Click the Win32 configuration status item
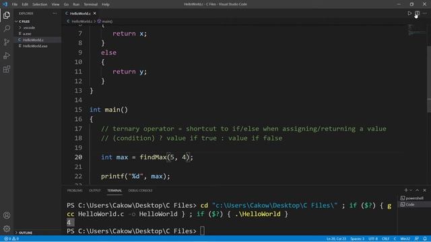Viewport: 431px width, 242px height. coord(405,239)
